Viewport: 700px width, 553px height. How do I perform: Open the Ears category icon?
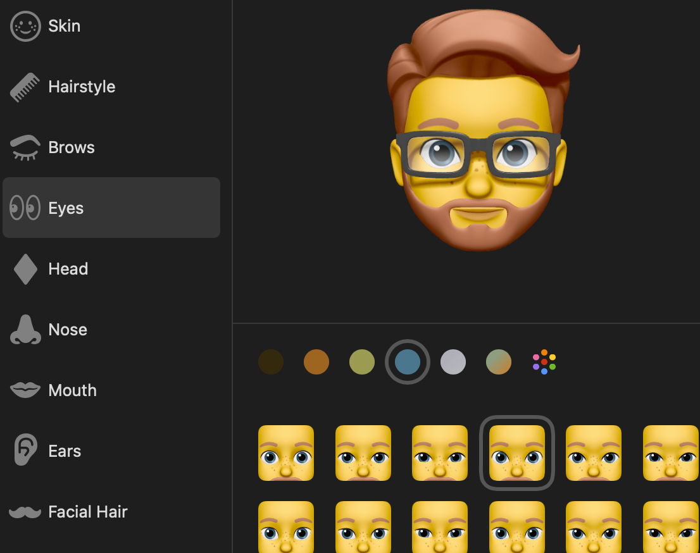point(25,450)
